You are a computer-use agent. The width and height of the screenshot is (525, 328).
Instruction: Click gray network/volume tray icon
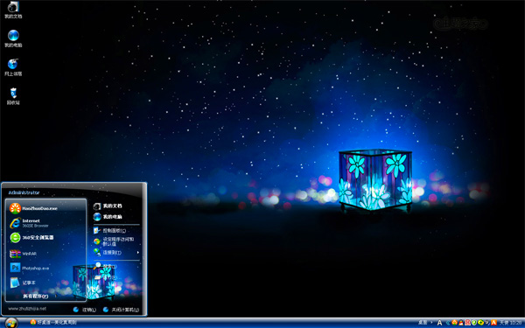click(487, 323)
